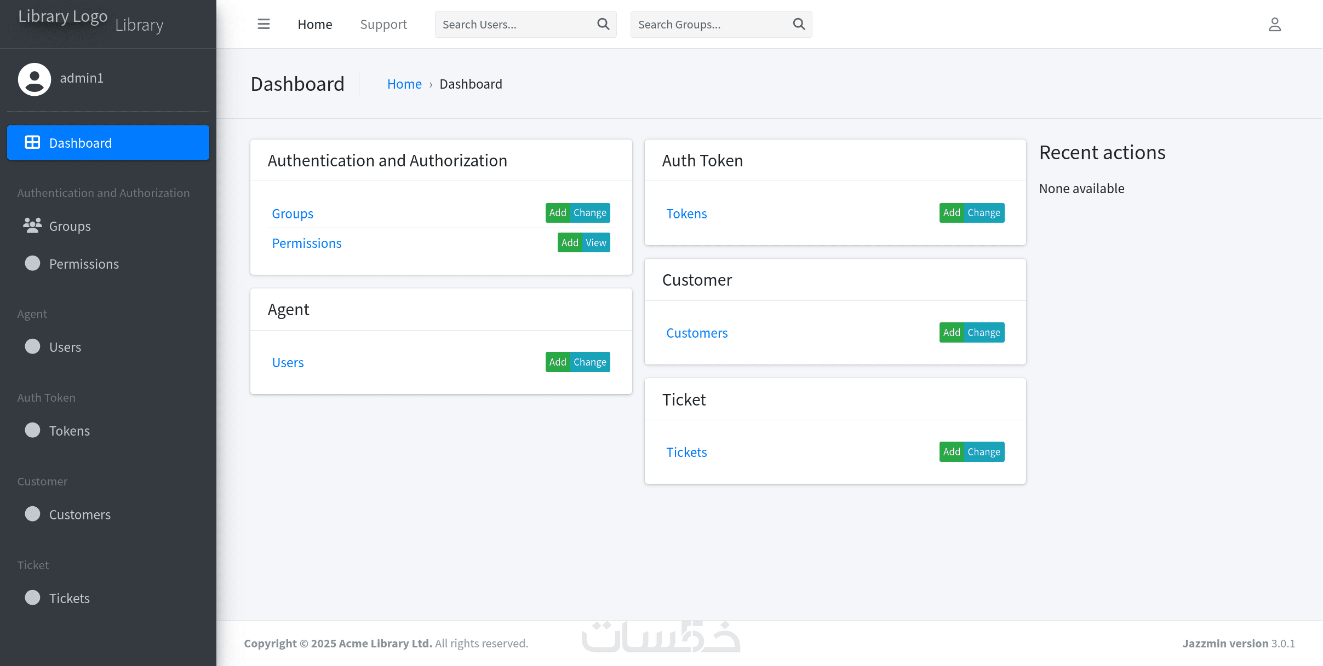The width and height of the screenshot is (1323, 666).
Task: Click View button for Permissions
Action: tap(595, 242)
